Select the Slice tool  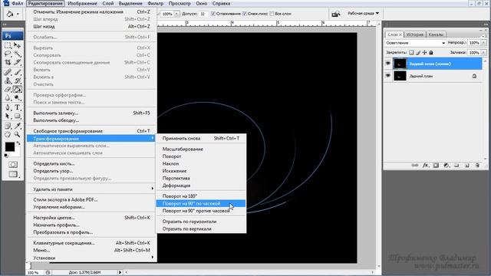(x=17, y=63)
